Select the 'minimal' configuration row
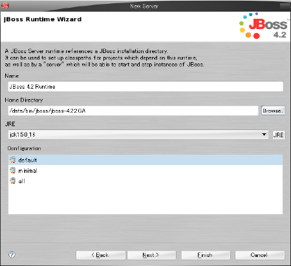This screenshot has width=291, height=266. click(145, 170)
